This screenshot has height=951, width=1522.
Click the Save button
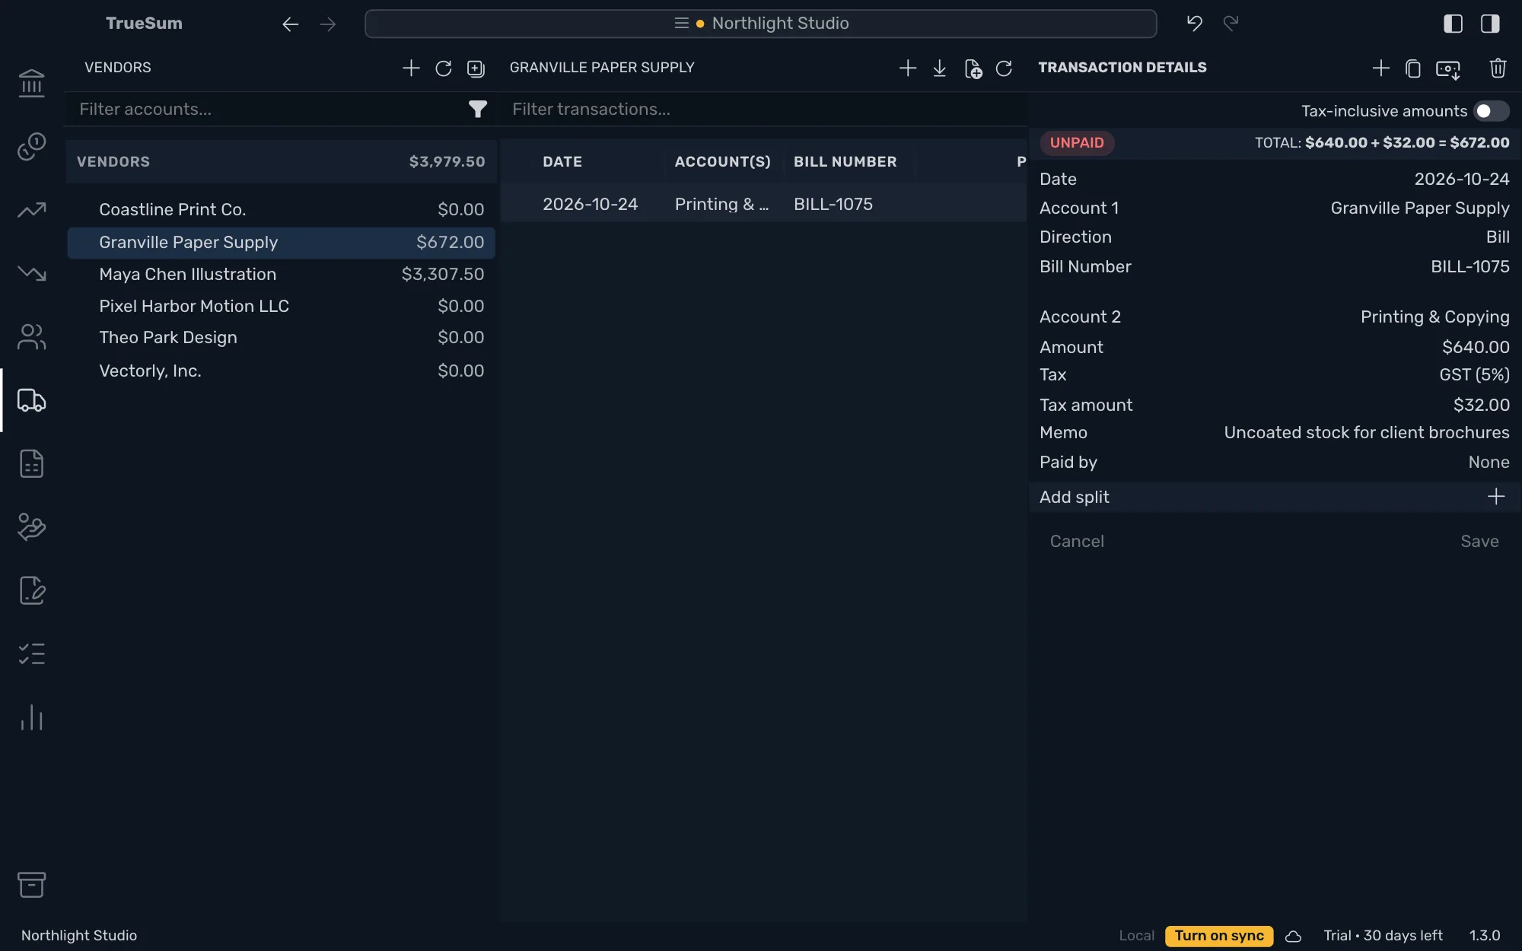click(x=1479, y=542)
